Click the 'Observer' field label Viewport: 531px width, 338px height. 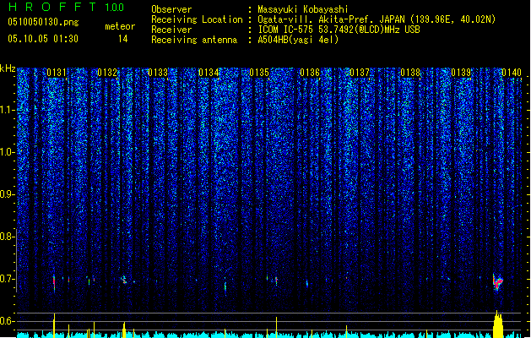click(x=171, y=9)
